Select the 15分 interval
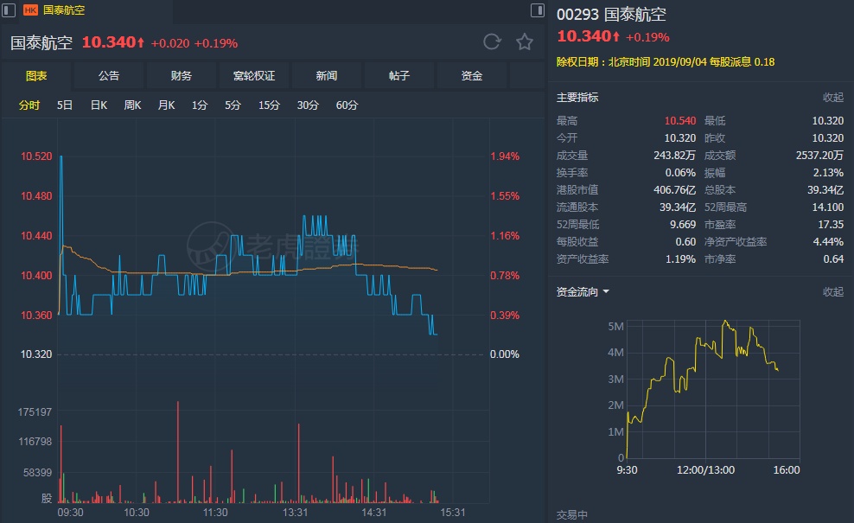854x523 pixels. click(x=269, y=105)
